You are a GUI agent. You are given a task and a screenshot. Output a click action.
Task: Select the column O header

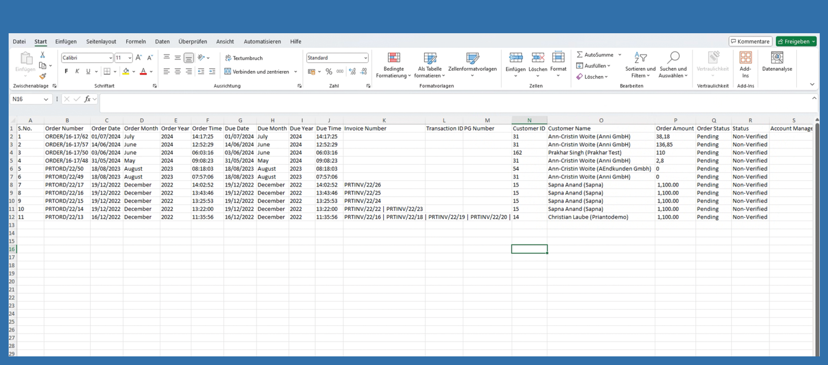601,120
